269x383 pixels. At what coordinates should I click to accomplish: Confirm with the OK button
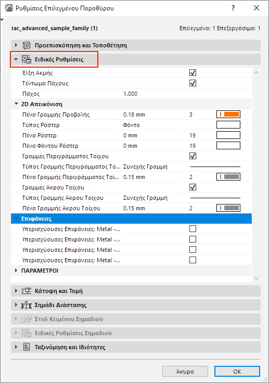pyautogui.click(x=237, y=372)
